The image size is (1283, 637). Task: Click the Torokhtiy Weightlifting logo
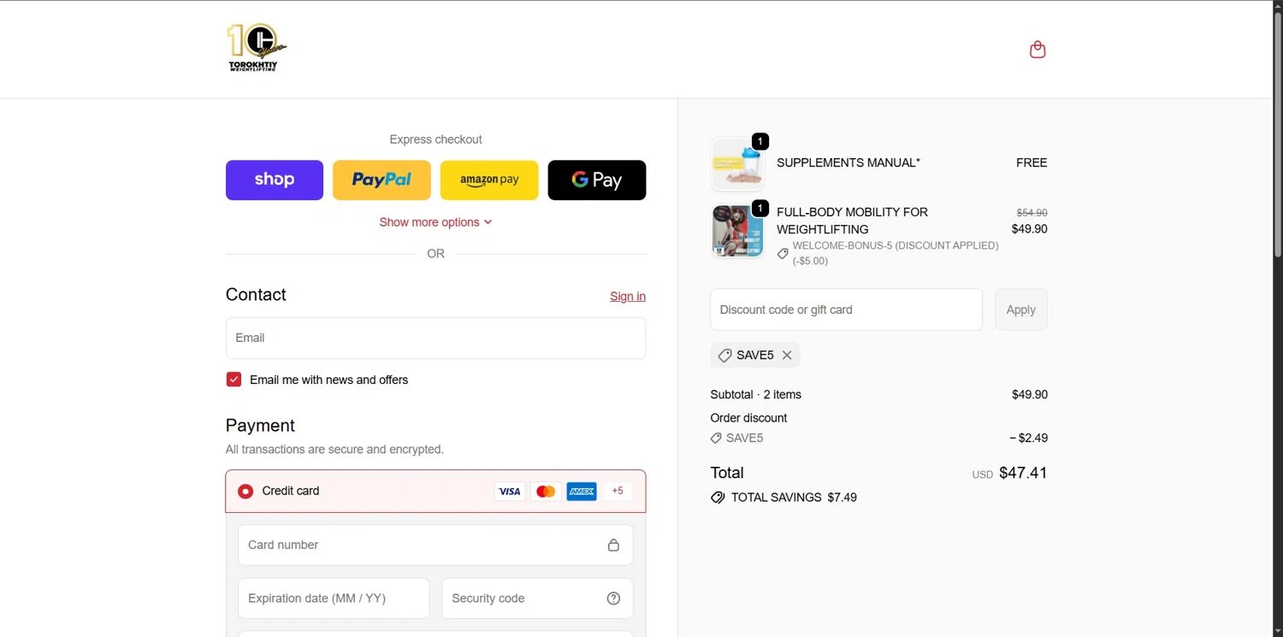pos(256,48)
